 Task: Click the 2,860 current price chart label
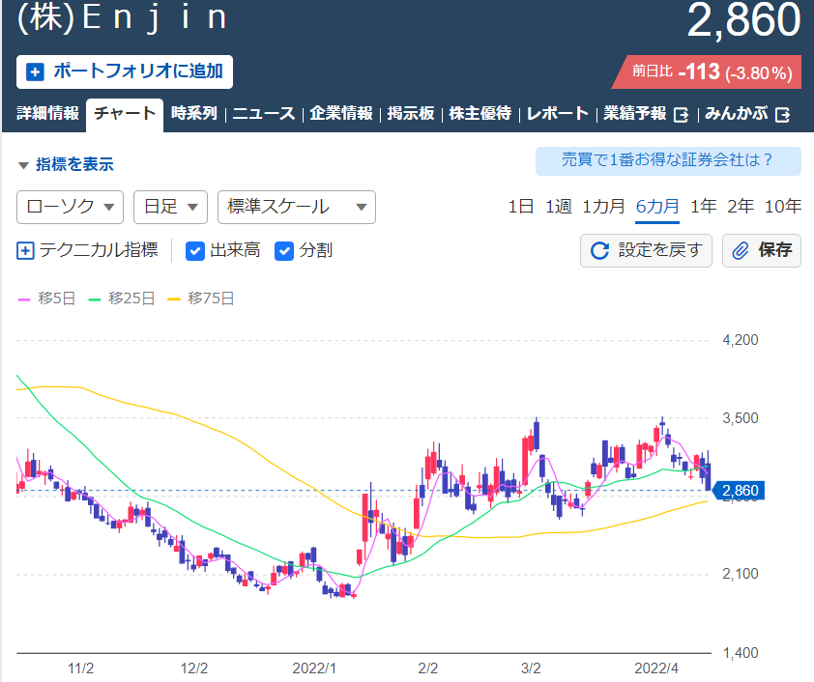[x=740, y=491]
